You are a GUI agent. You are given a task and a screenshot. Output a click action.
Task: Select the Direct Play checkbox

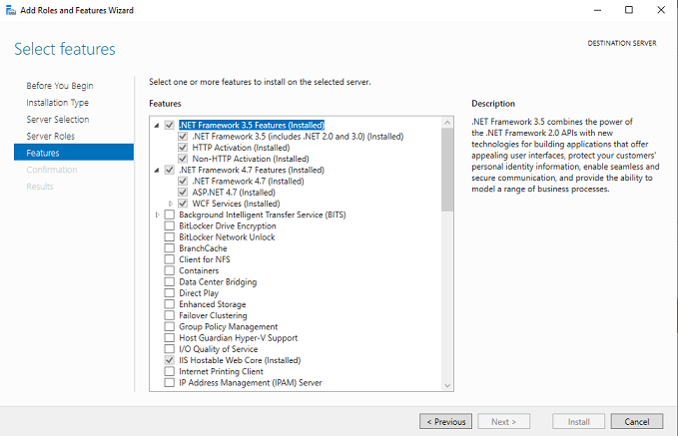coord(169,293)
